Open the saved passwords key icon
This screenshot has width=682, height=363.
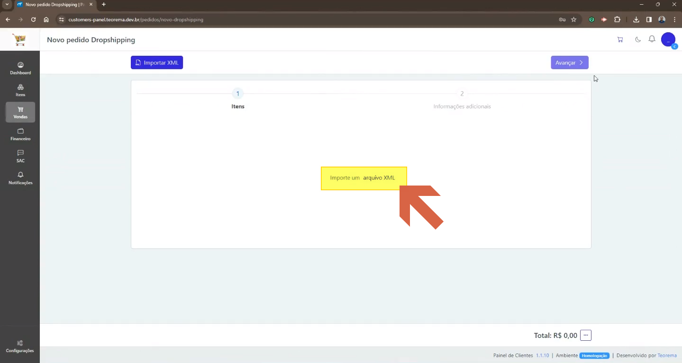pyautogui.click(x=562, y=19)
